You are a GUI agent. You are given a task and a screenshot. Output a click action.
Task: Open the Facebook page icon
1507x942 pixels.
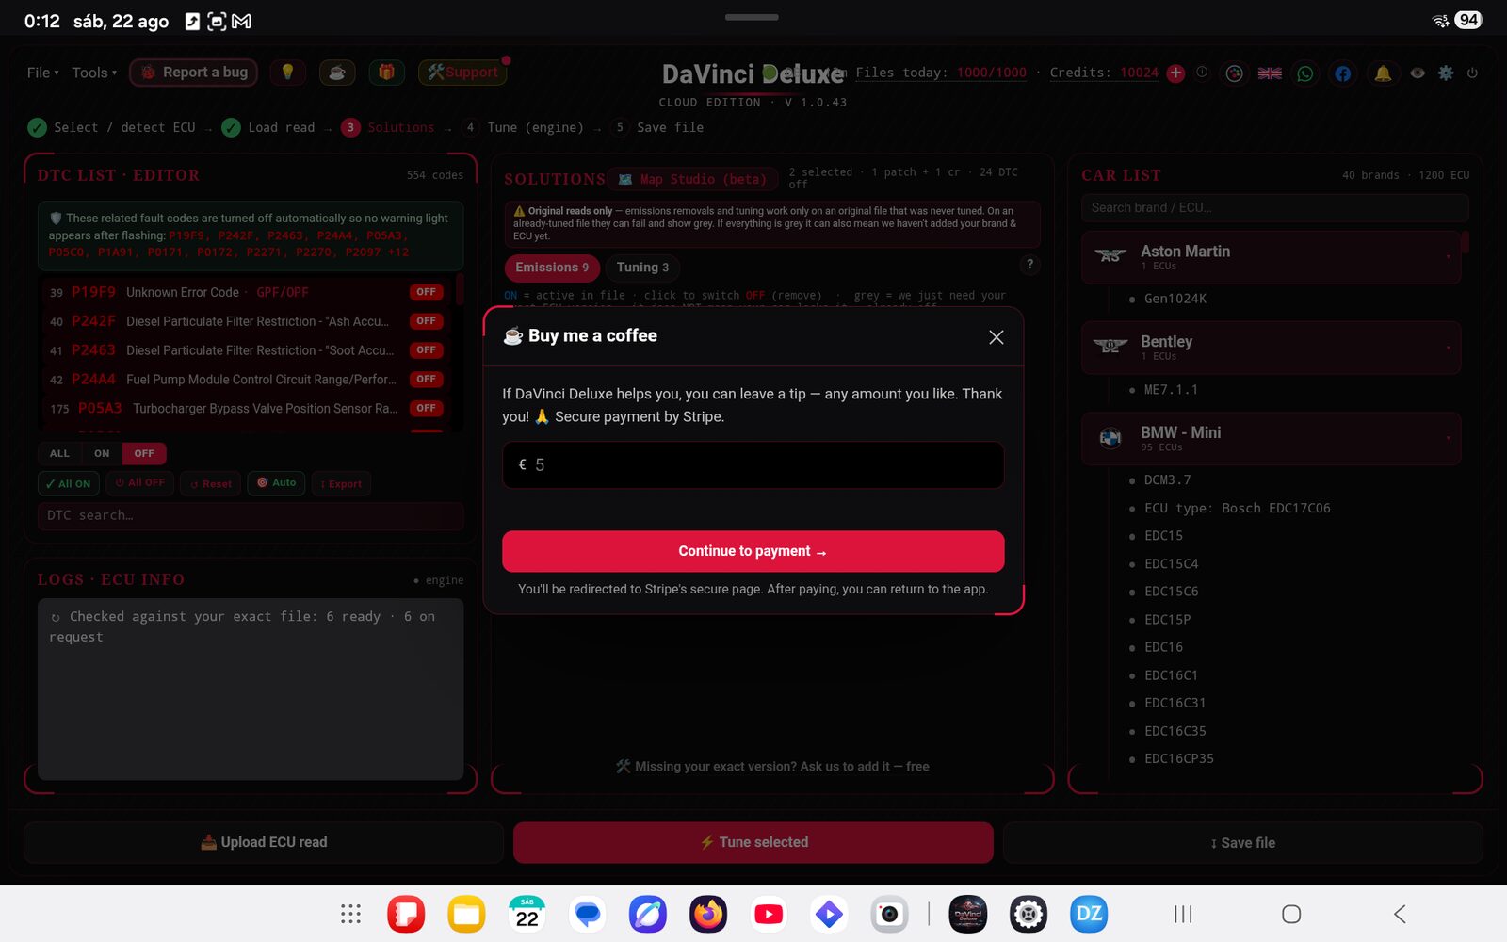point(1343,73)
